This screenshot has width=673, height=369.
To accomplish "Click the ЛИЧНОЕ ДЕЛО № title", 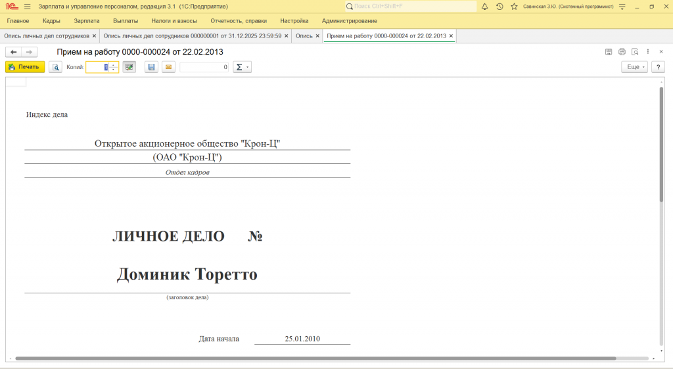I will (x=187, y=236).
